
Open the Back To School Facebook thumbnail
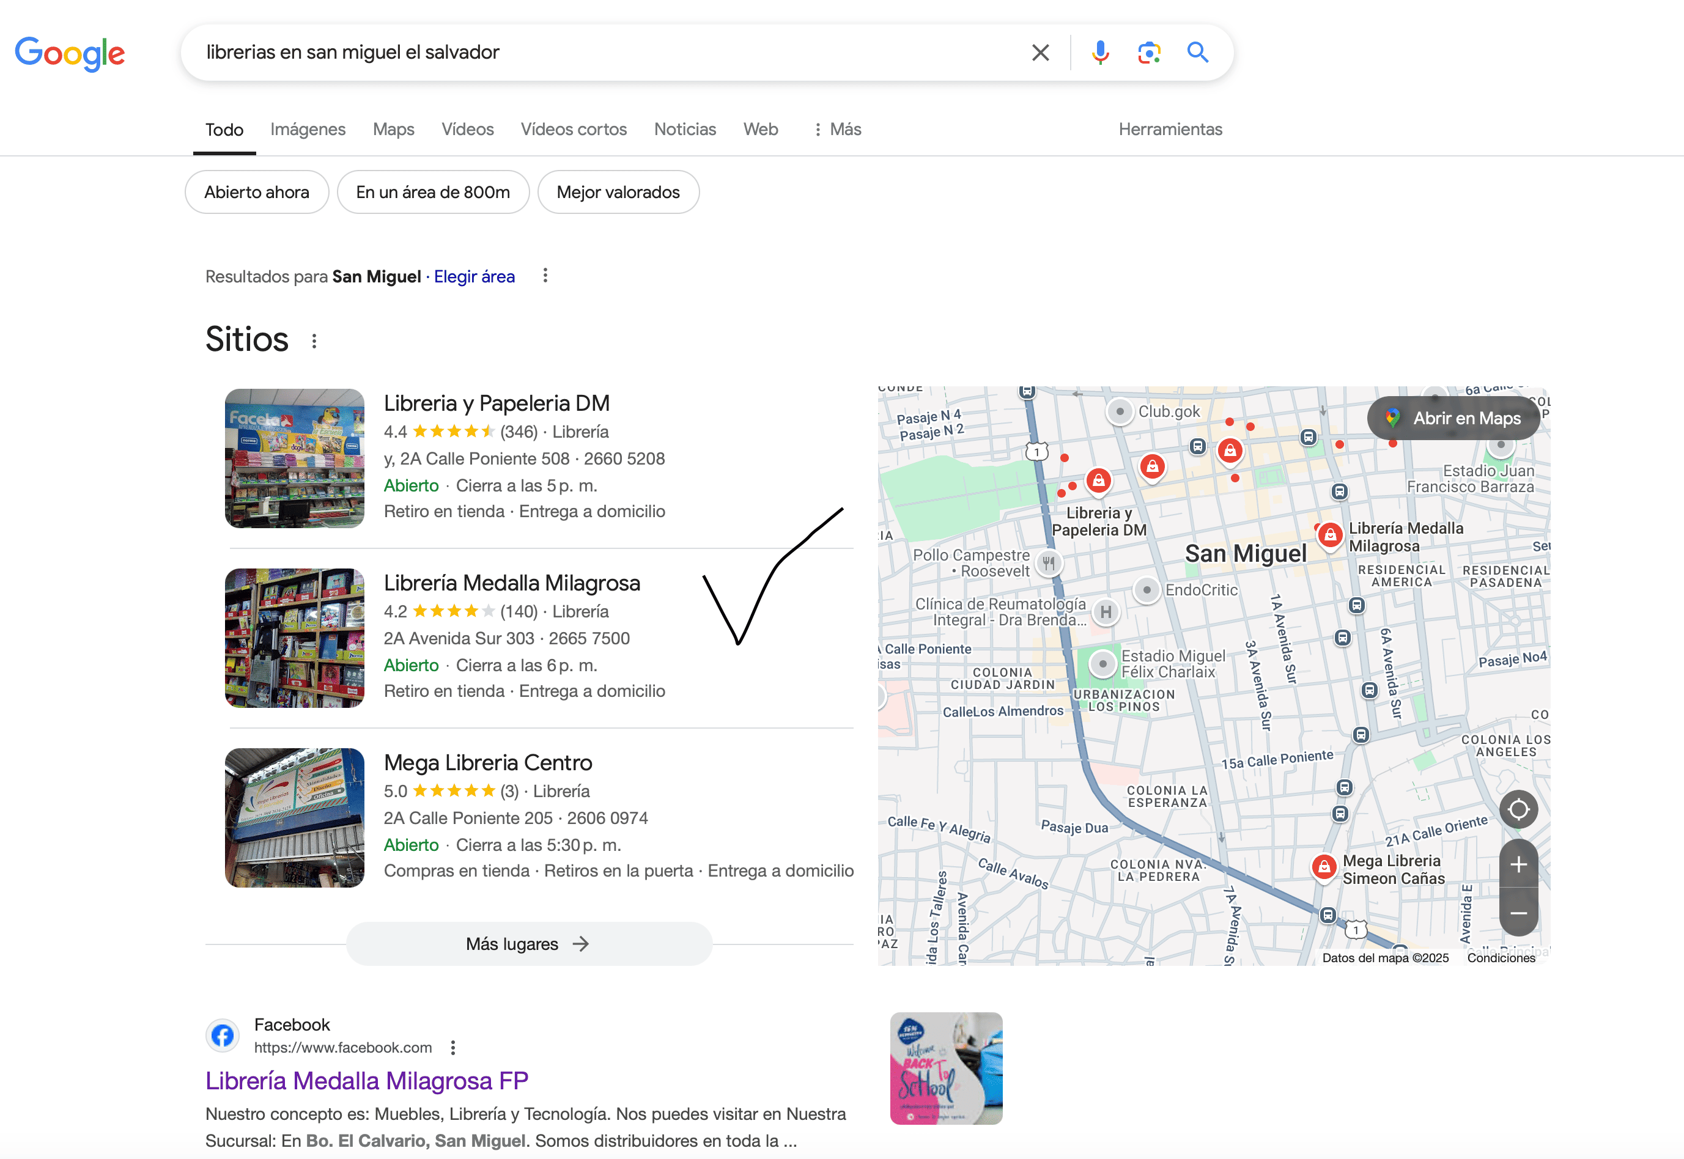(946, 1069)
